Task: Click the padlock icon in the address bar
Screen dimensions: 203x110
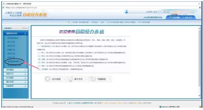Action: point(200,7)
